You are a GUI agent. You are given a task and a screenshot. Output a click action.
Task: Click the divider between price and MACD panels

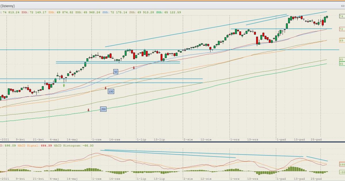172,142
